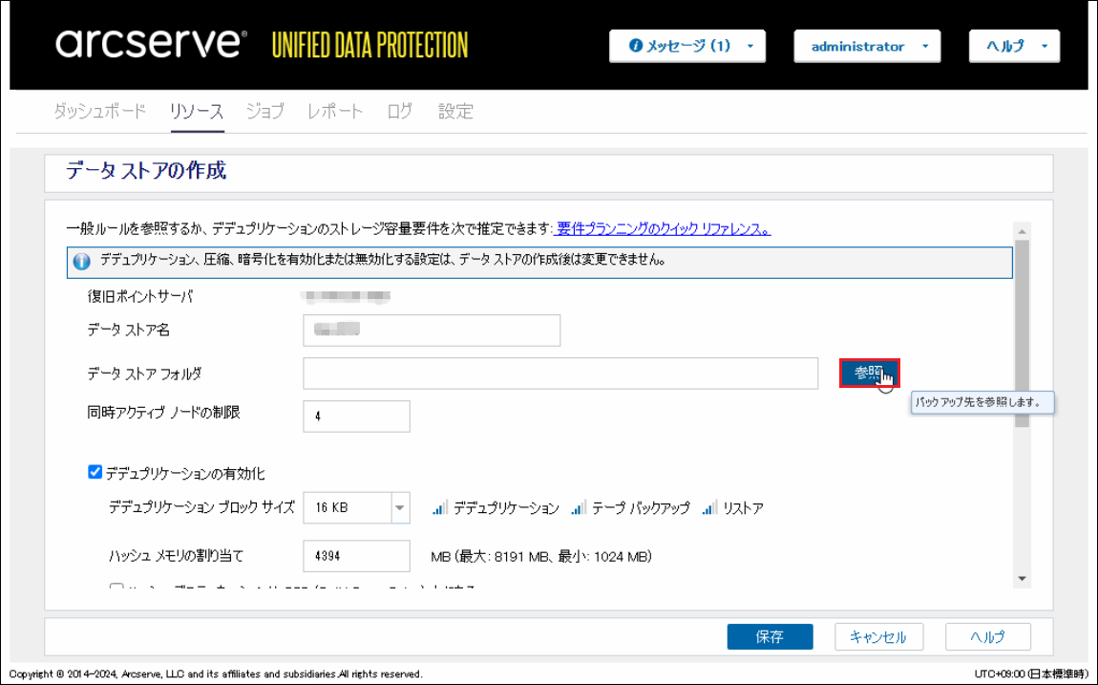1098x685 pixels.
Task: Click the data store name input field
Action: click(432, 330)
